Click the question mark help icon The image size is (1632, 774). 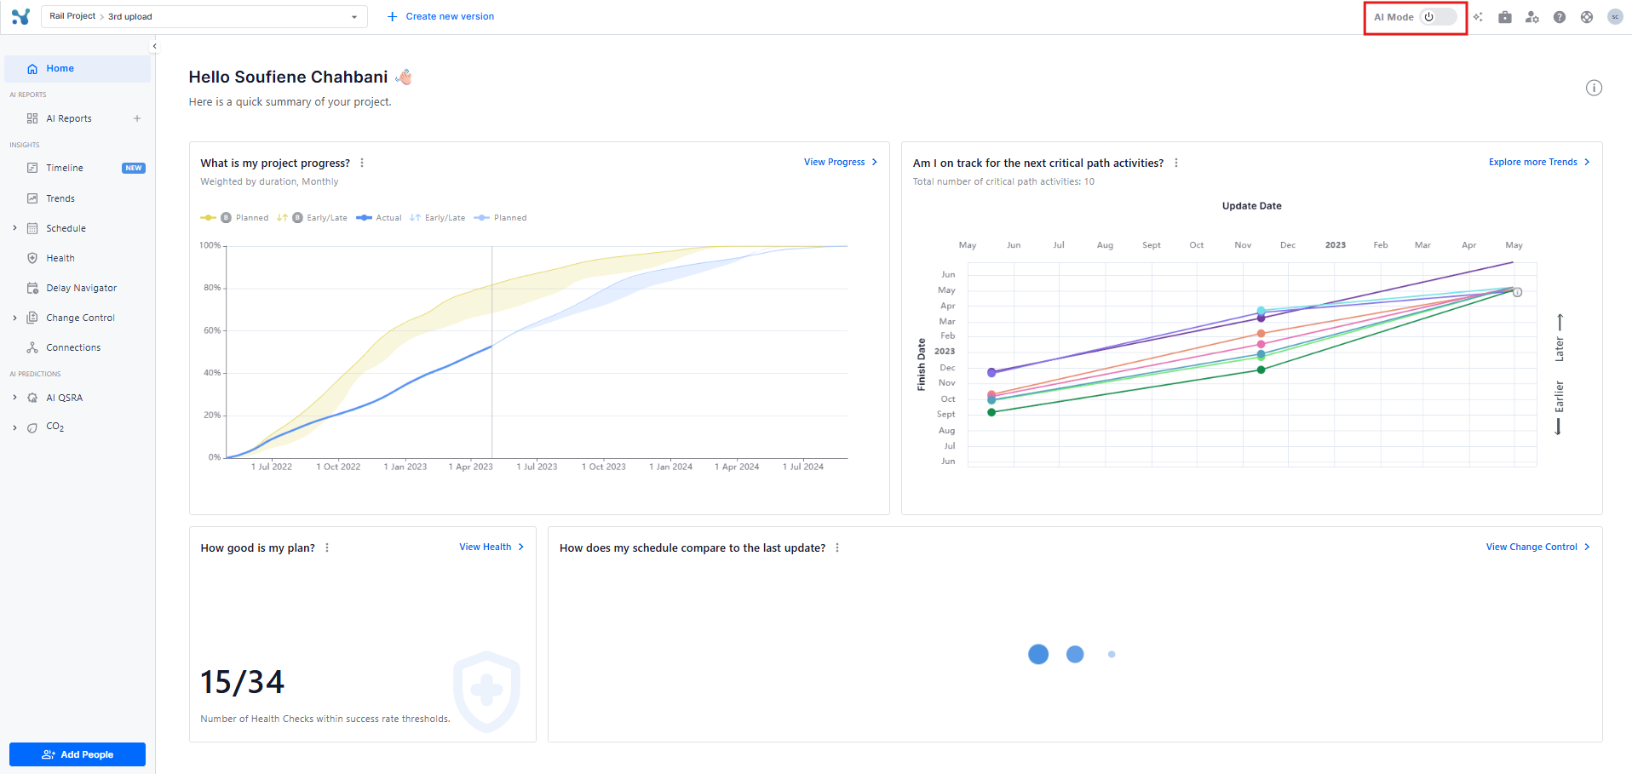pyautogui.click(x=1560, y=17)
